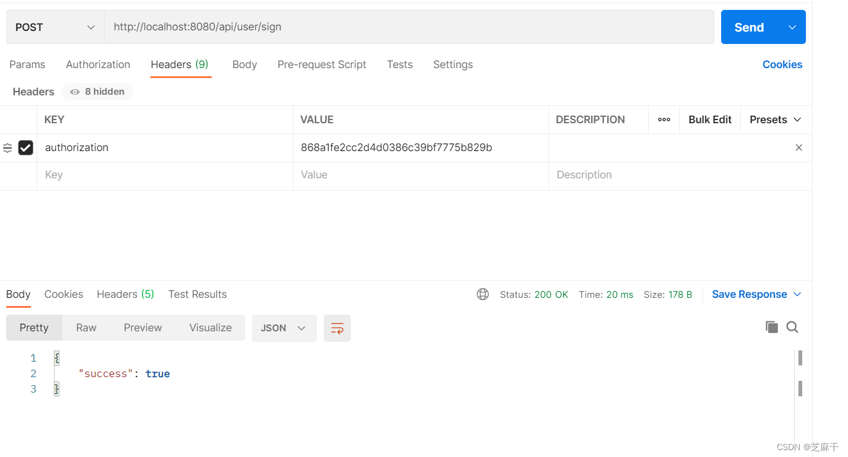Click the request URL input field
The height and width of the screenshot is (457, 848).
coord(409,27)
